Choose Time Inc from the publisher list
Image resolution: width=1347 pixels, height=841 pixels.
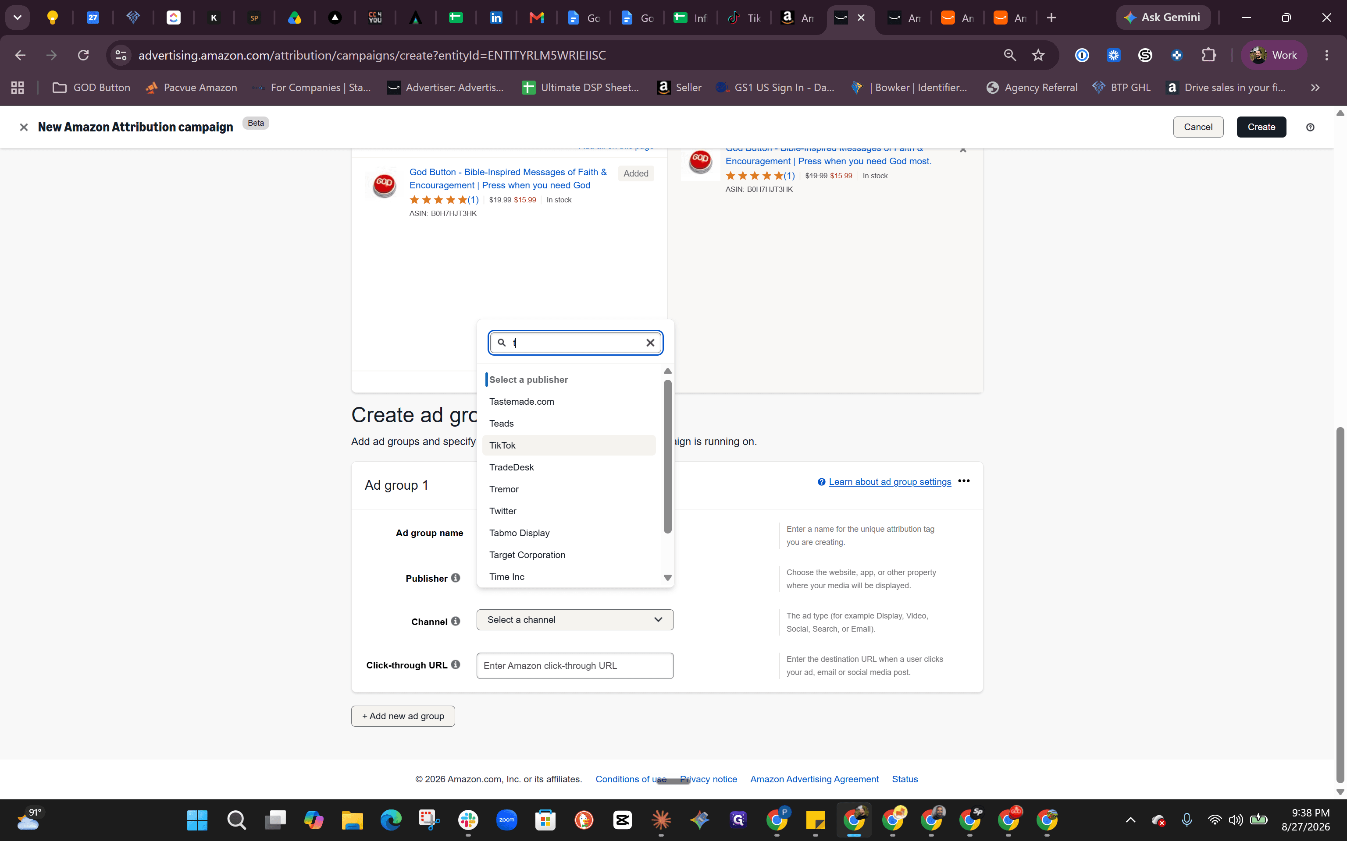[x=569, y=577]
